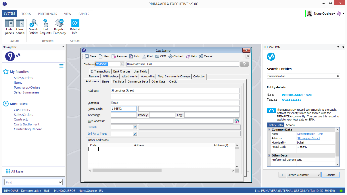Screen dimensions: 347x195
Task: Click Print in the Customer toolbar
Action: click(x=147, y=56)
